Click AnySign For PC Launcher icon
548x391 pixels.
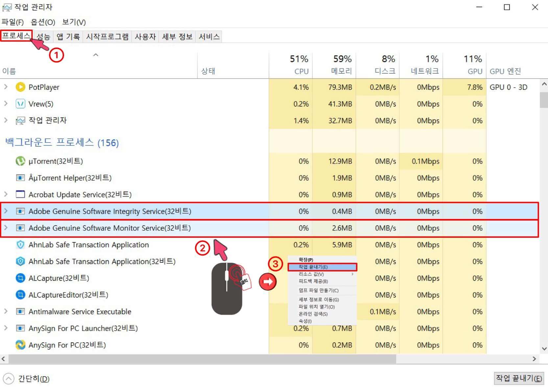pos(20,328)
